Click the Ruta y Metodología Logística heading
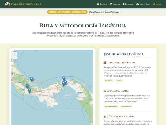This screenshot has width=166, height=125. 83,26
